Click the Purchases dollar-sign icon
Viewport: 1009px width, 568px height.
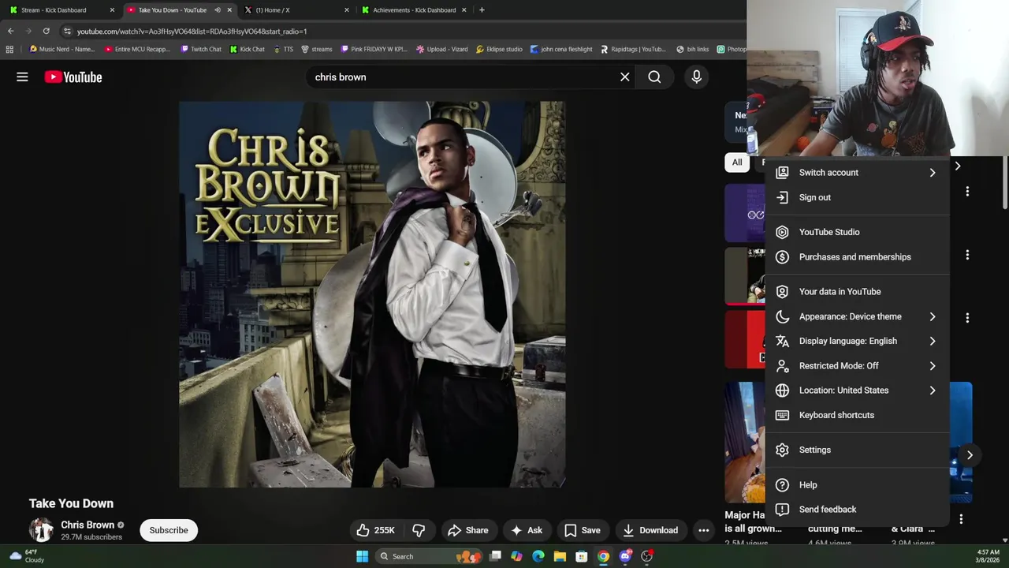point(782,256)
